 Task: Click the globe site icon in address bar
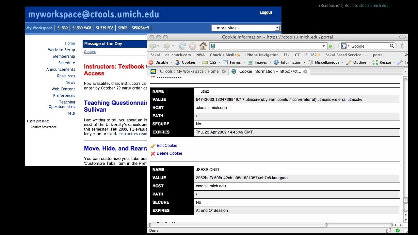point(213,46)
